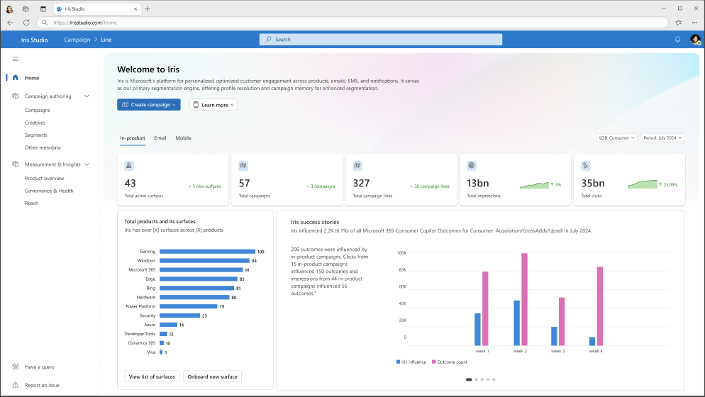The image size is (705, 397).
Task: Open Governance & Health in the sidebar
Action: click(x=49, y=191)
